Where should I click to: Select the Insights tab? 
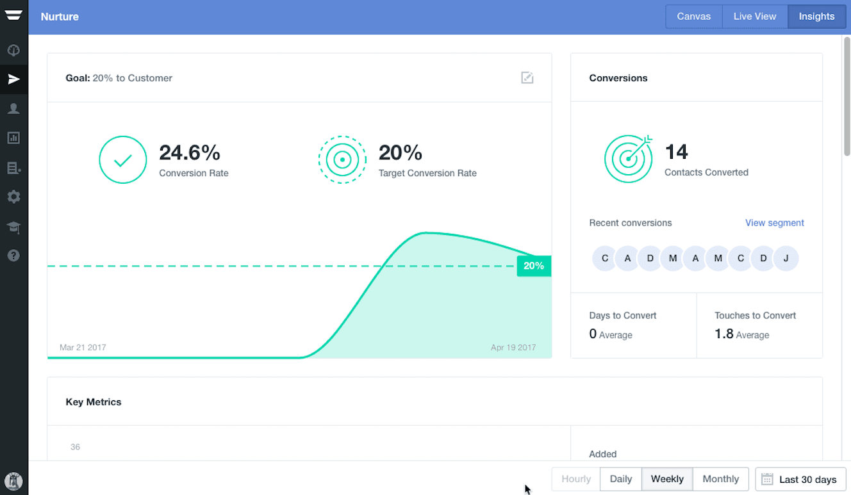tap(817, 17)
